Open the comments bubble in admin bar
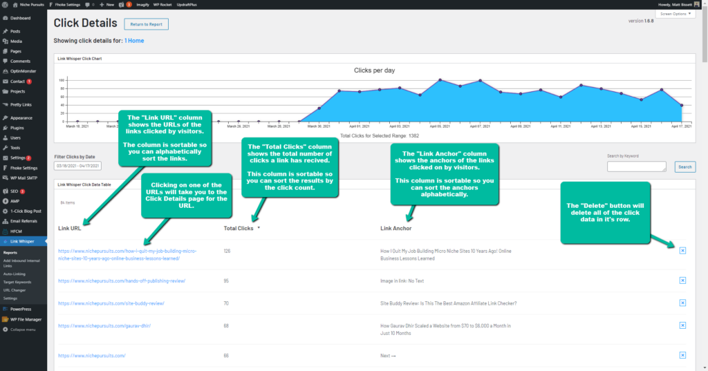The width and height of the screenshot is (708, 371). point(90,5)
